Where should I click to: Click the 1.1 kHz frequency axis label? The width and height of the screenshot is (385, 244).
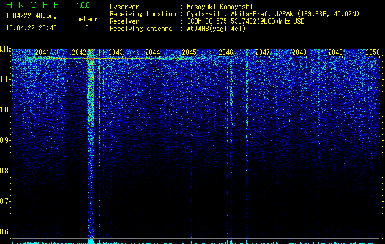pyautogui.click(x=6, y=79)
